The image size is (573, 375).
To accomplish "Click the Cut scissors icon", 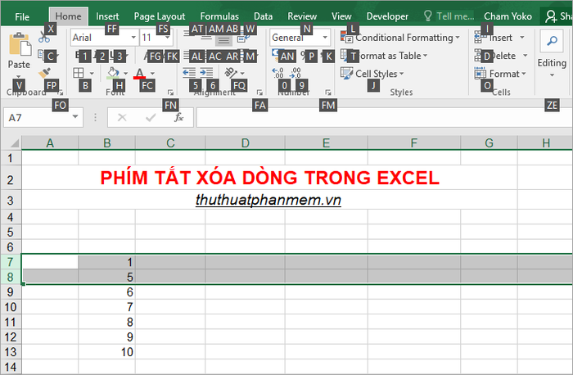I will tap(43, 38).
